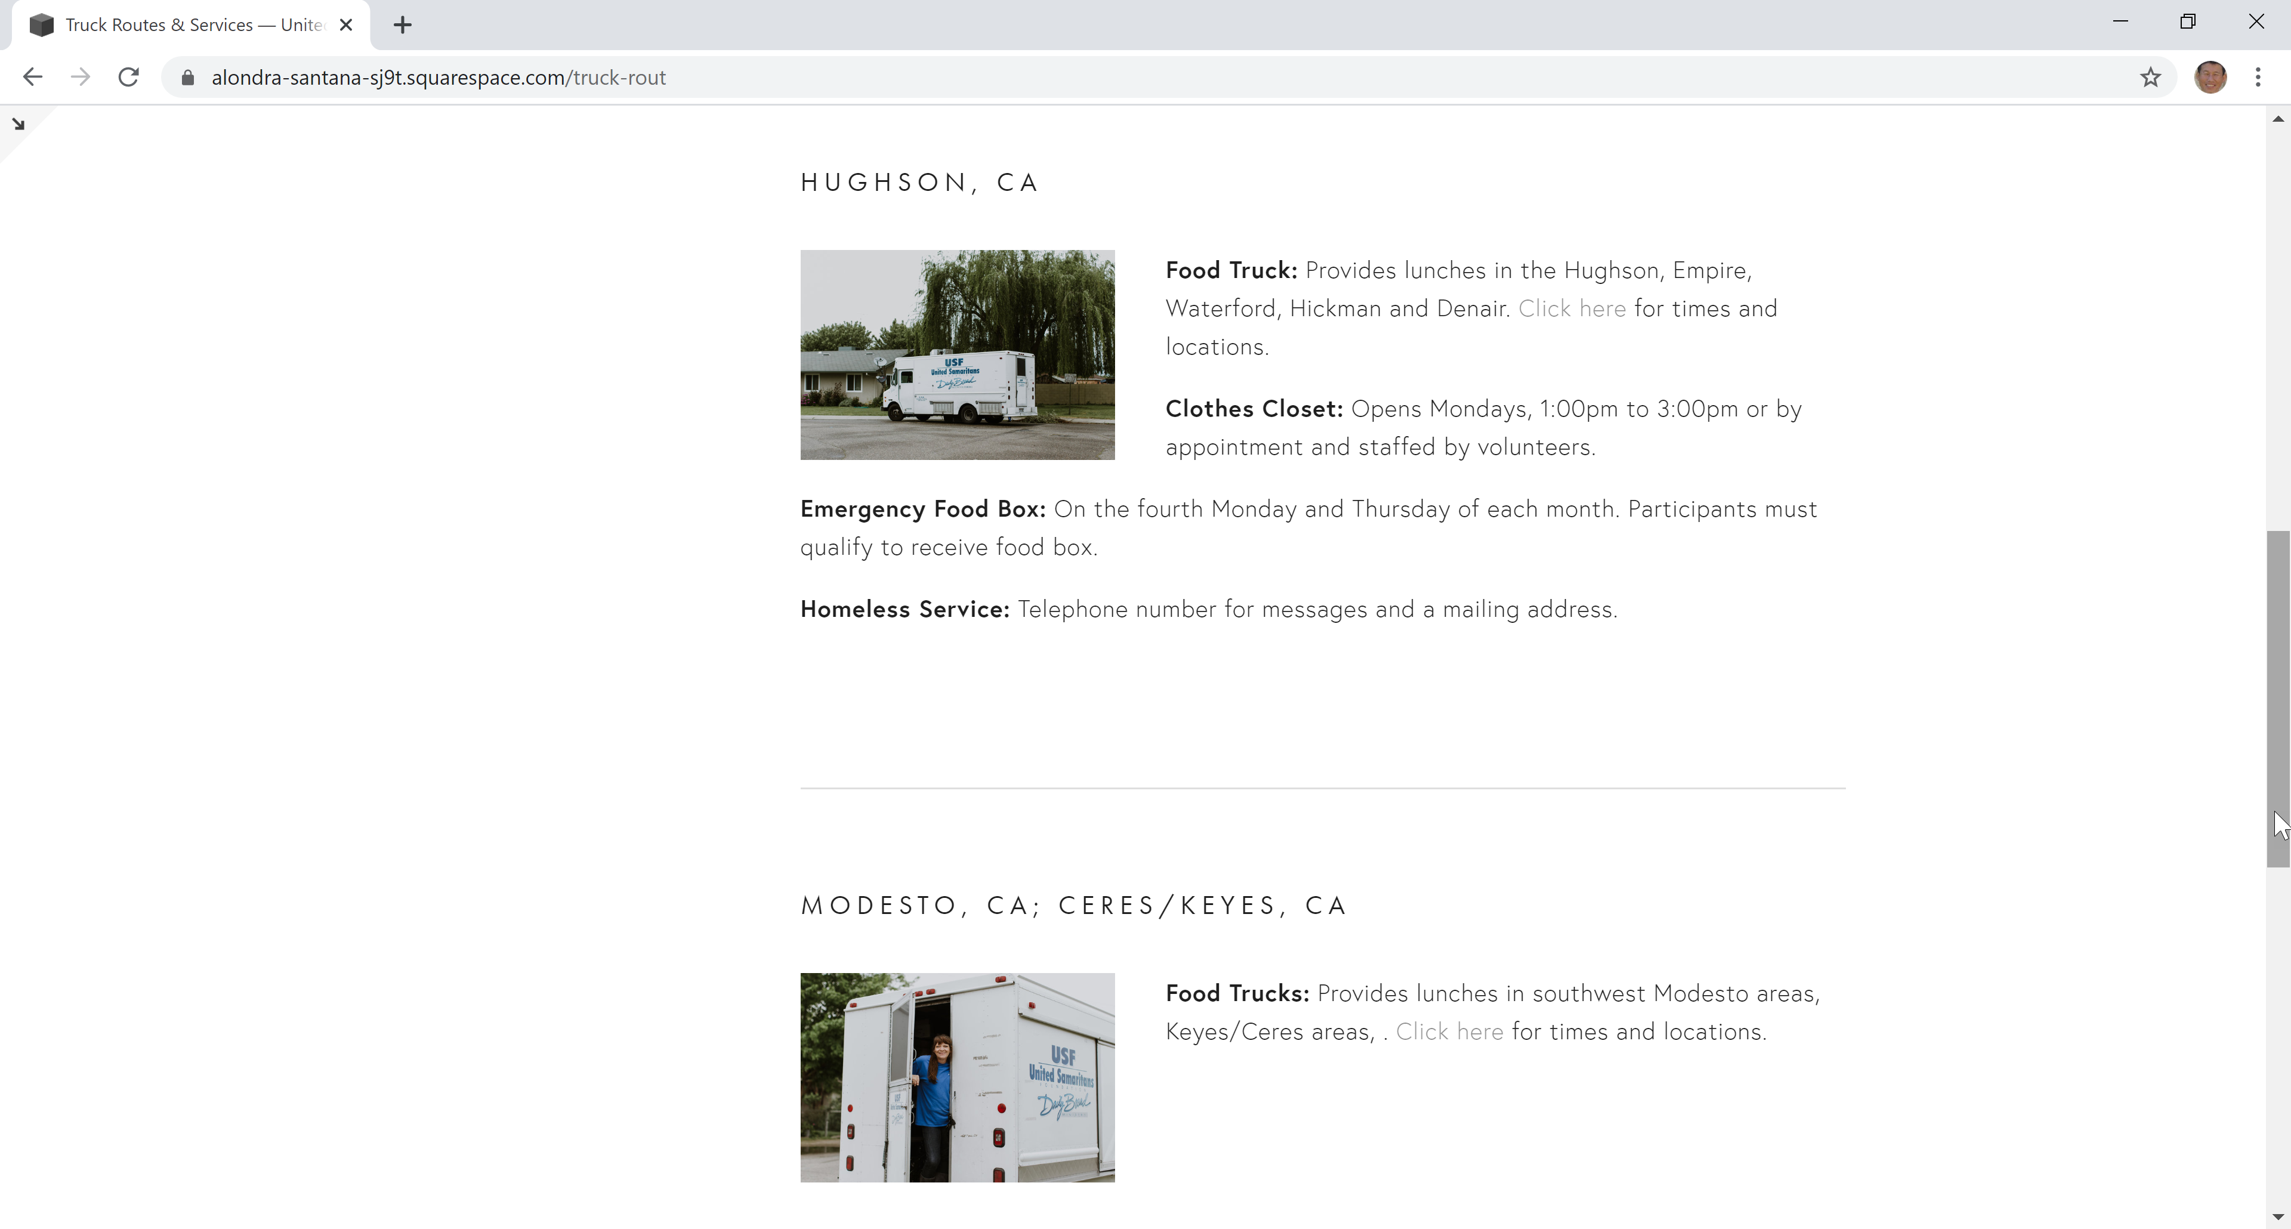View site security lock info

click(x=188, y=78)
